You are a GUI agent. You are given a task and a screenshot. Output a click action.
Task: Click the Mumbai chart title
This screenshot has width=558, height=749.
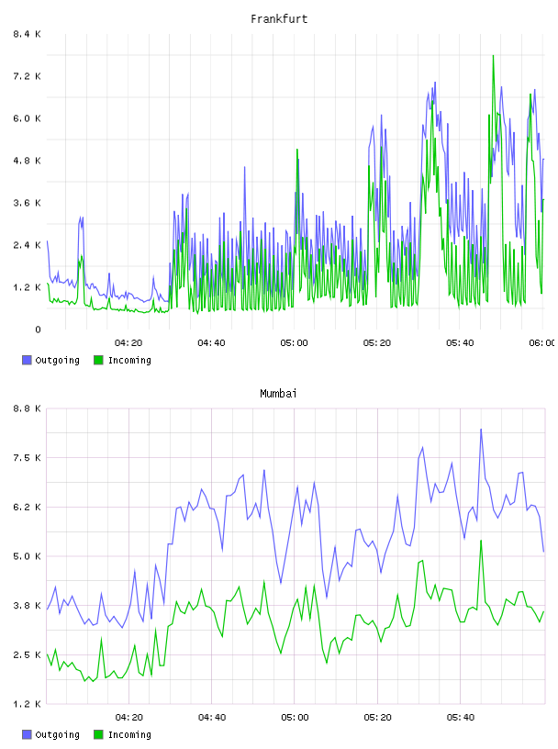coord(278,394)
